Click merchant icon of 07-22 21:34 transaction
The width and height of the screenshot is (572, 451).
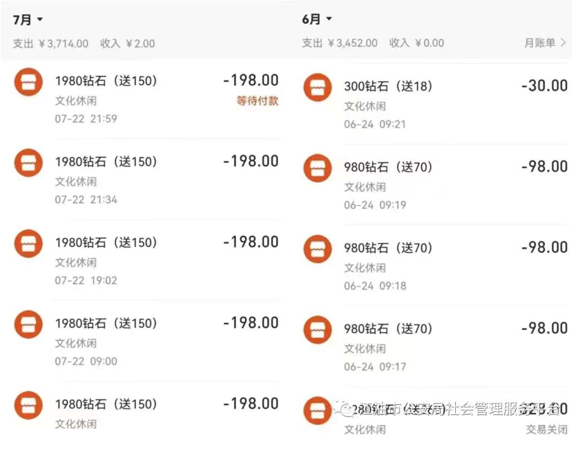(x=28, y=163)
